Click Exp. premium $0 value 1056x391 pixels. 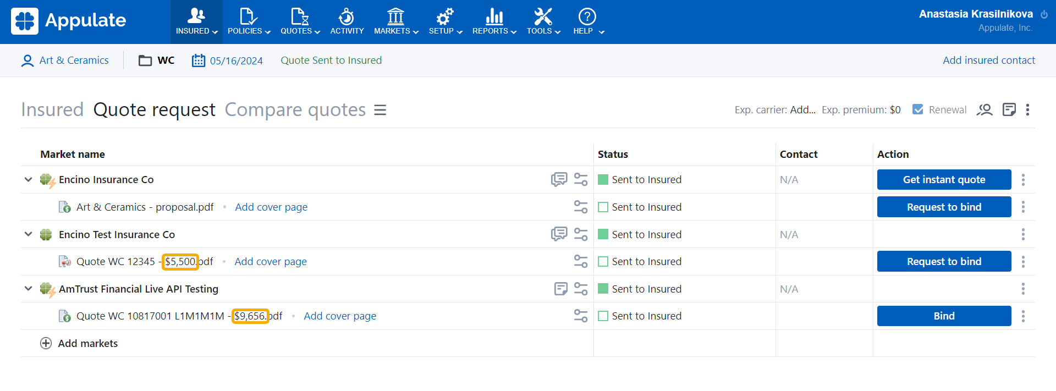[895, 109]
